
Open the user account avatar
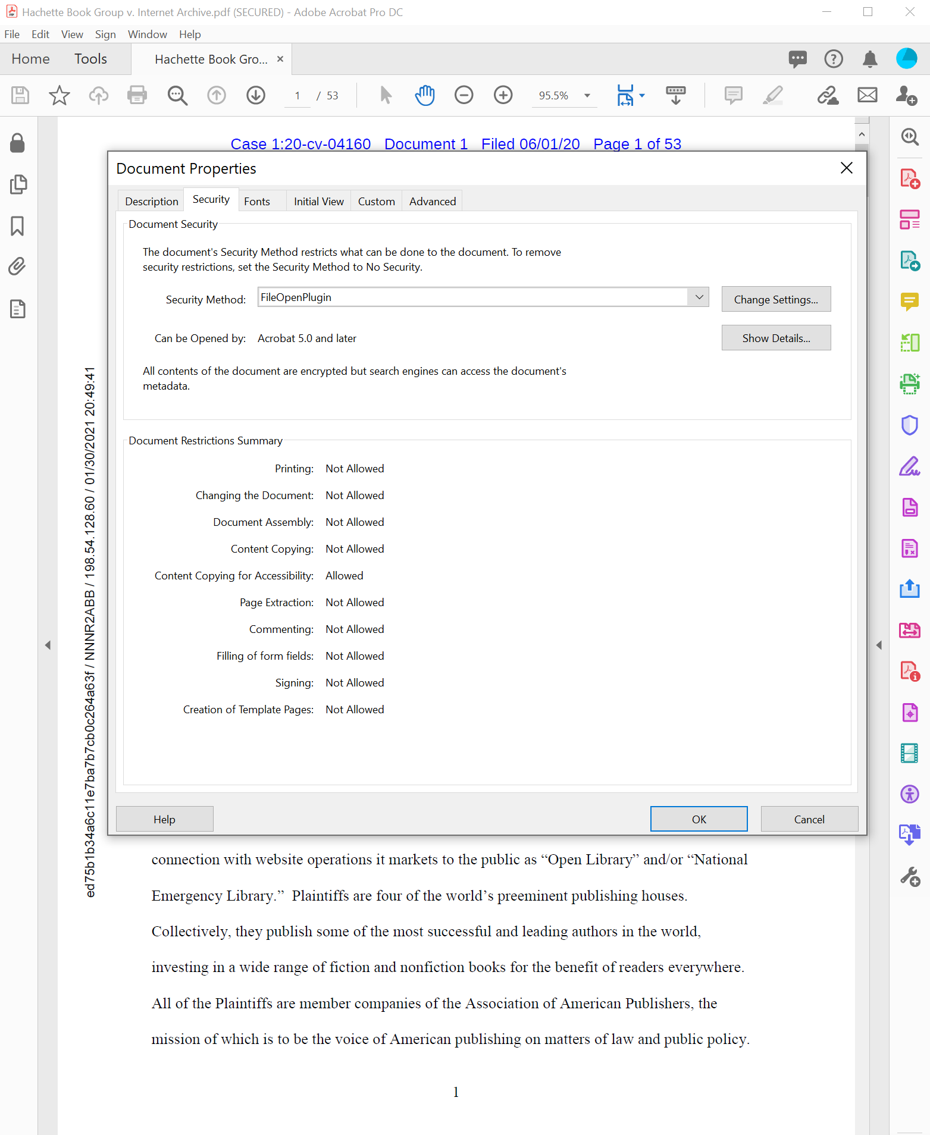pos(907,58)
